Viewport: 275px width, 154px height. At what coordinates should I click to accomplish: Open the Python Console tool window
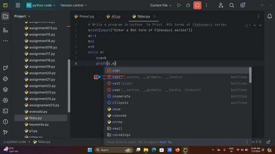click(5, 79)
